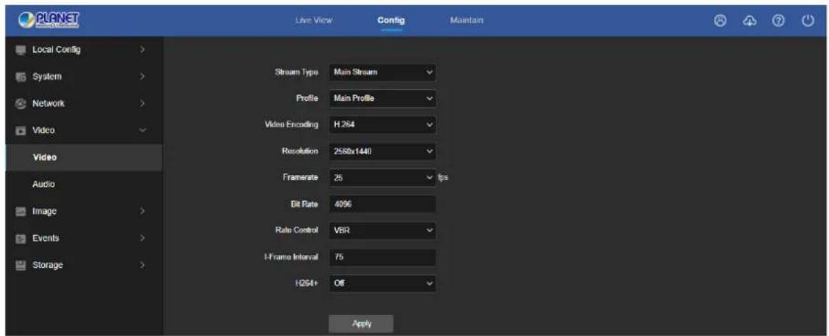Click the System sidebar icon
The image size is (829, 336).
(19, 77)
